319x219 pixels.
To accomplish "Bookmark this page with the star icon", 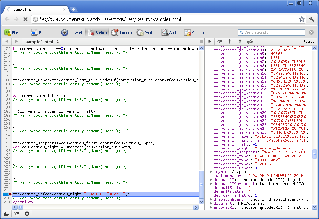I will 302,19.
